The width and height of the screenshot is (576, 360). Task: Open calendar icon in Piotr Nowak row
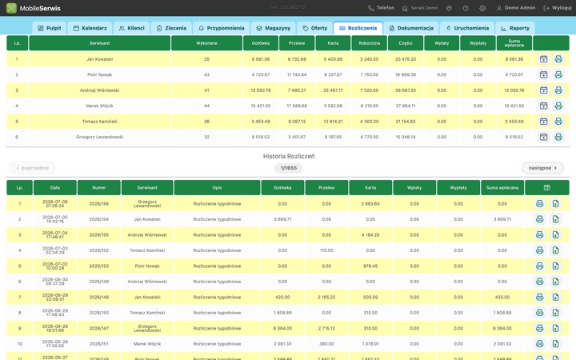[544, 74]
